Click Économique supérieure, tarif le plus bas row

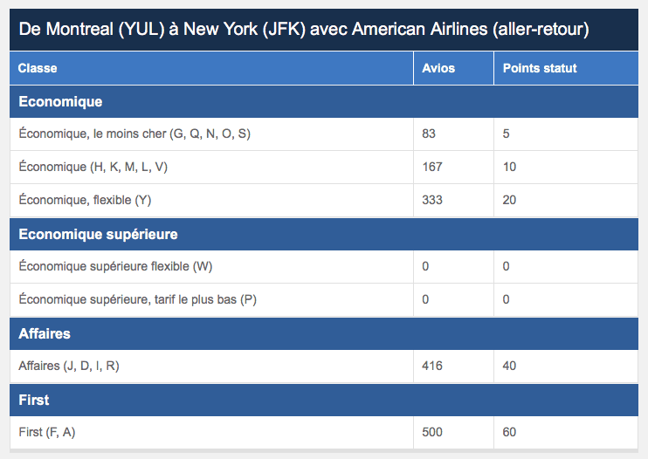point(137,300)
